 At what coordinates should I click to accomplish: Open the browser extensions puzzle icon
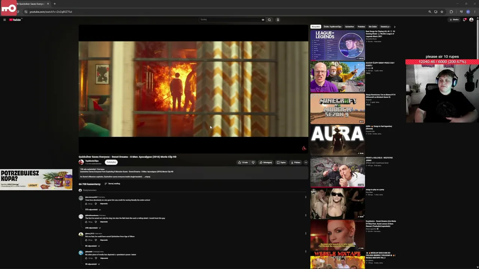451,12
